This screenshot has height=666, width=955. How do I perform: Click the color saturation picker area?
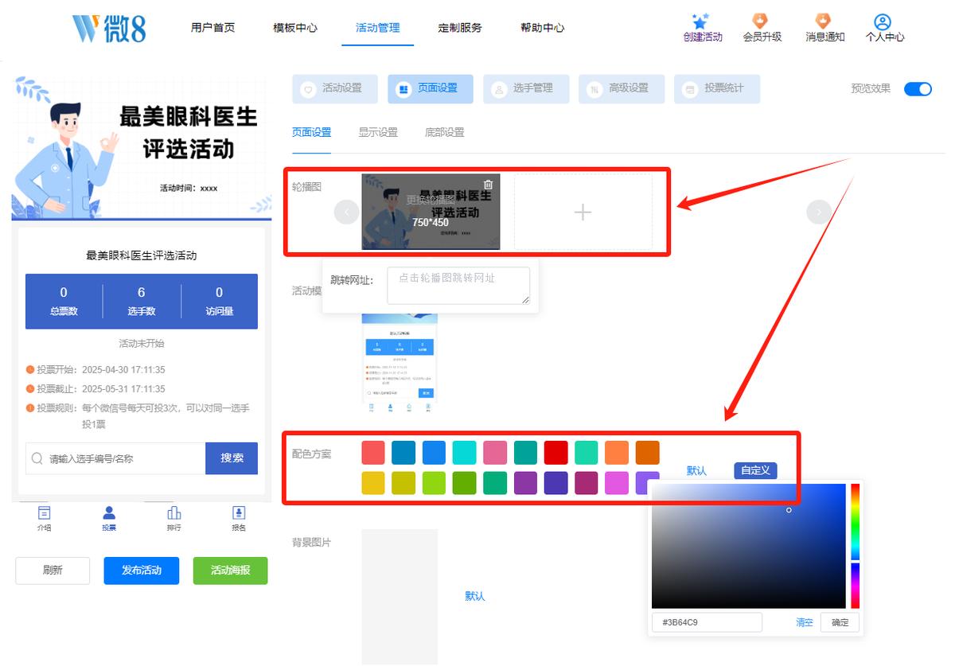(749, 546)
